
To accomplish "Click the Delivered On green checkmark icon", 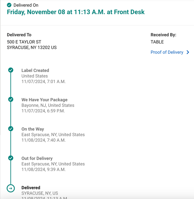I will pos(9,5).
